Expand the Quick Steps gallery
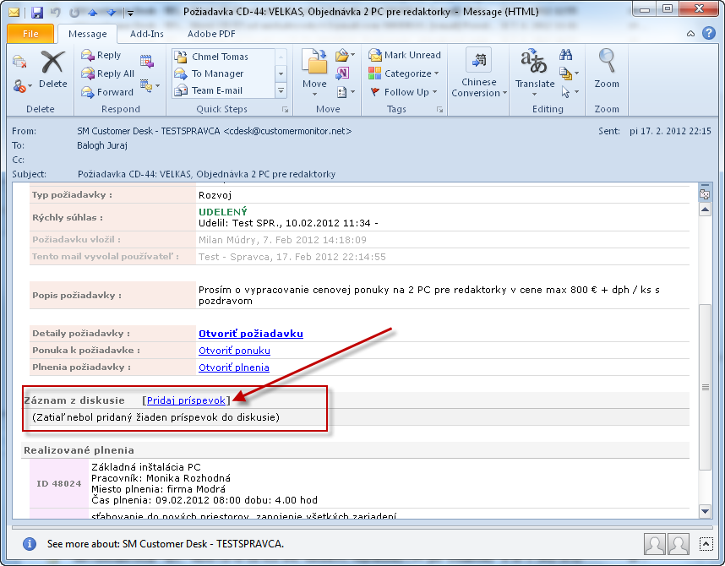Image resolution: width=725 pixels, height=566 pixels. (x=281, y=90)
